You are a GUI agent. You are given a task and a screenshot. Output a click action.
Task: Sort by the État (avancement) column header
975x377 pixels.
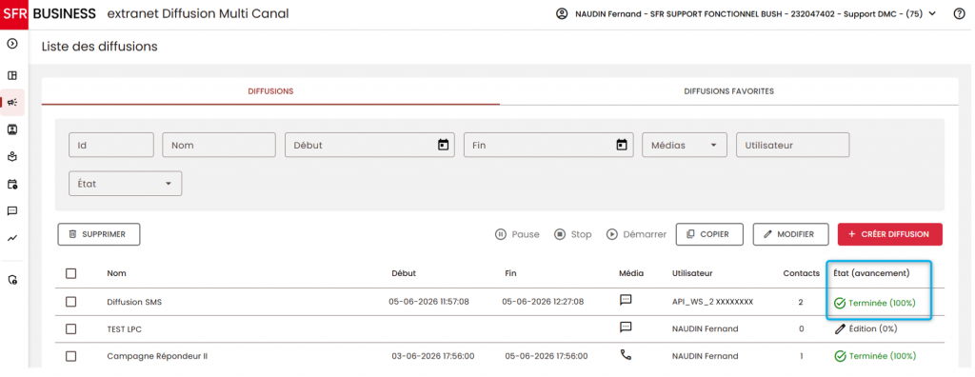coord(871,273)
